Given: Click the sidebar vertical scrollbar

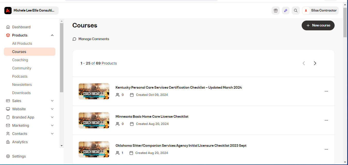Looking at the screenshot, I should coord(62,58).
